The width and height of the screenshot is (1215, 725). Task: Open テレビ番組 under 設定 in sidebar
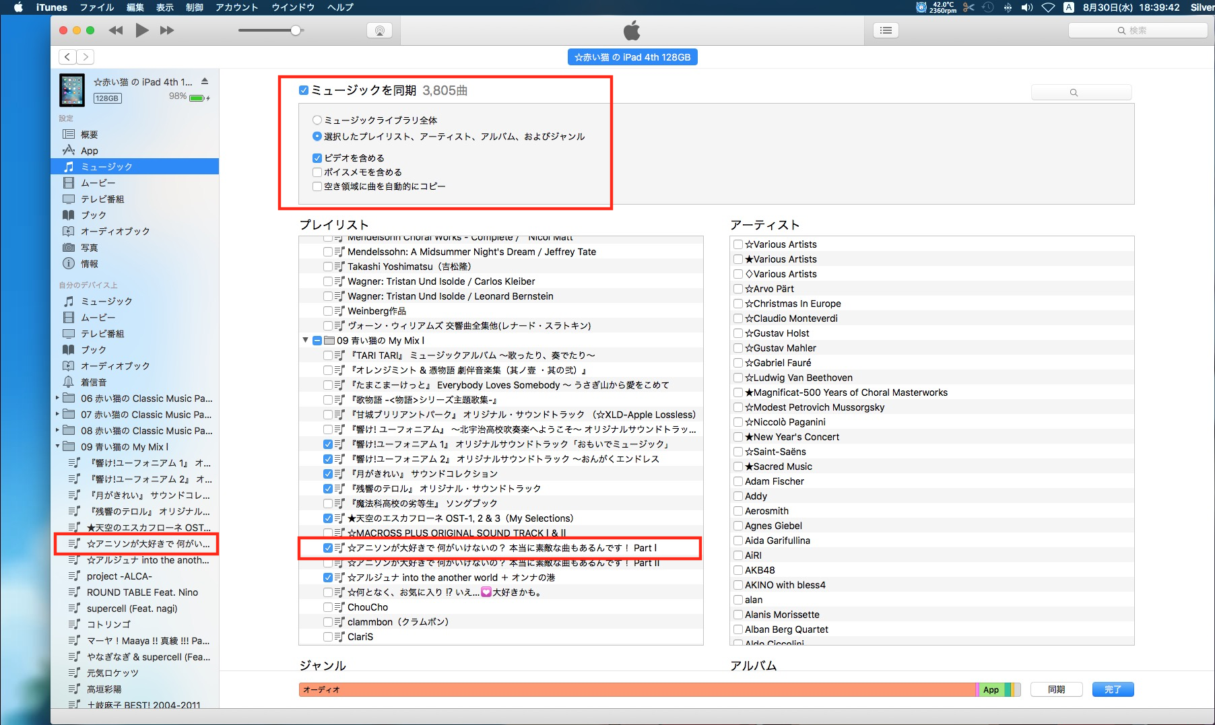(102, 199)
